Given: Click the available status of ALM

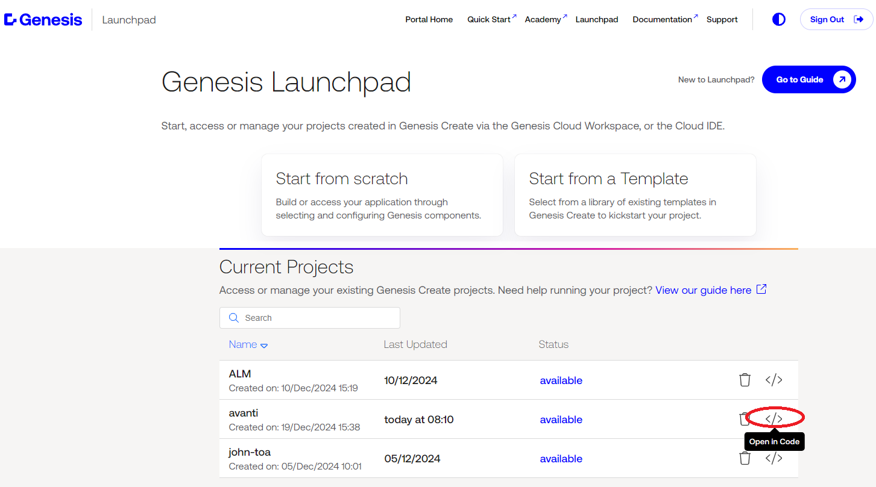Looking at the screenshot, I should point(561,380).
